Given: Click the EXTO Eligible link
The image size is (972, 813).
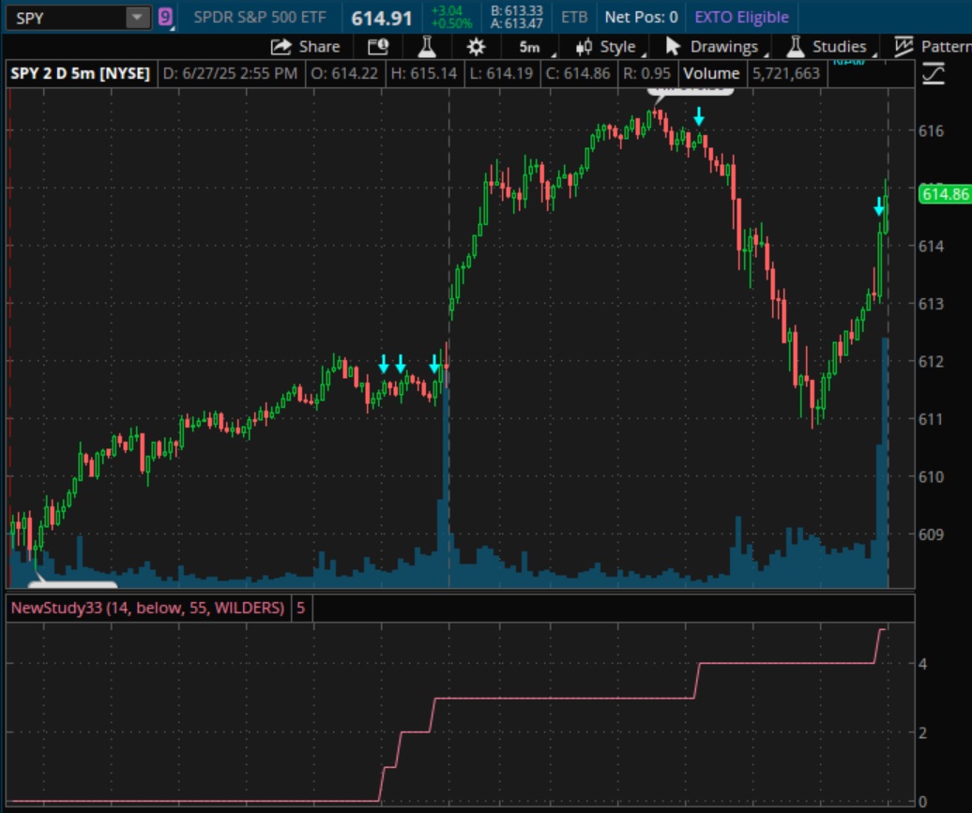Looking at the screenshot, I should coord(741,18).
